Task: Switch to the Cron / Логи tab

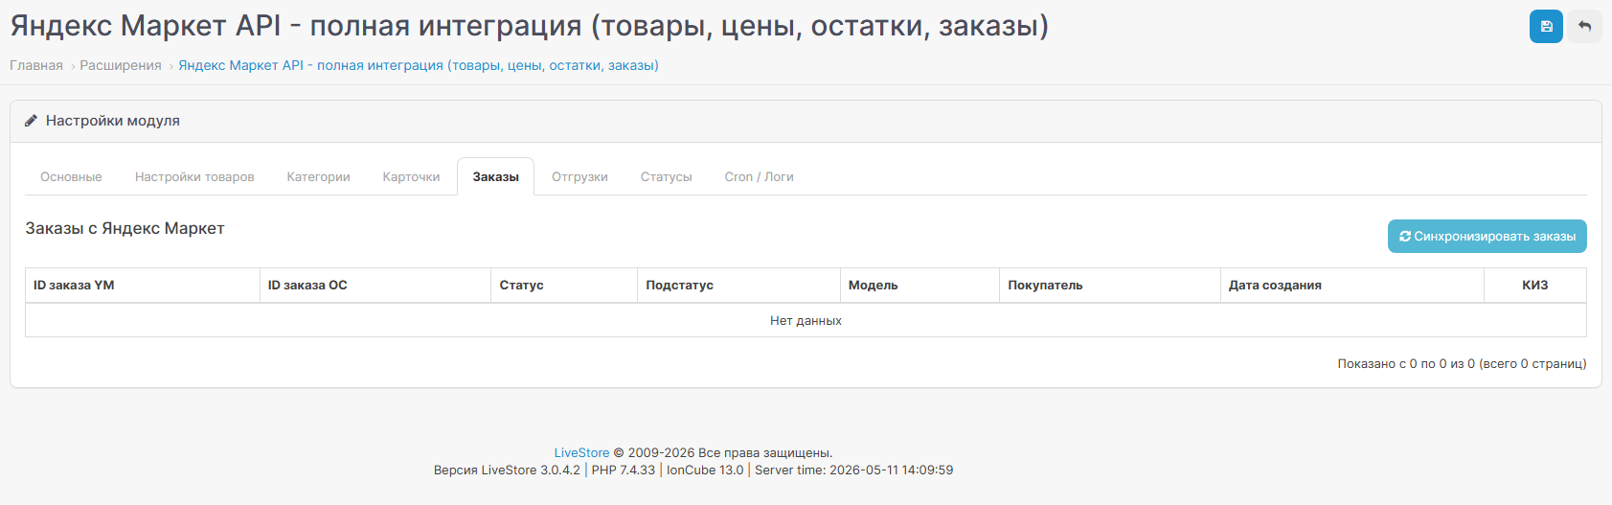Action: [759, 177]
